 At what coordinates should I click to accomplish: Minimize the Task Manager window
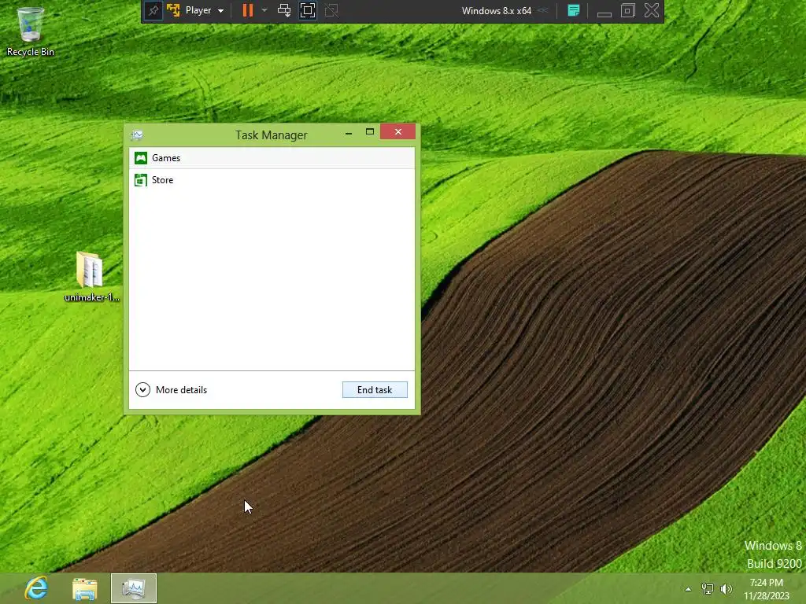(x=349, y=132)
